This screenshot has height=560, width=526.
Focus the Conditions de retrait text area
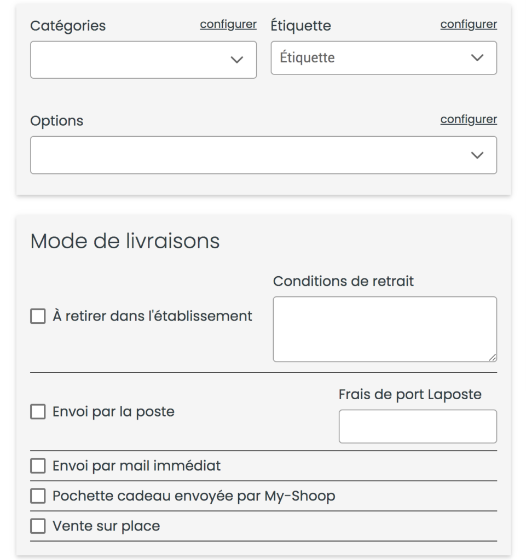385,329
